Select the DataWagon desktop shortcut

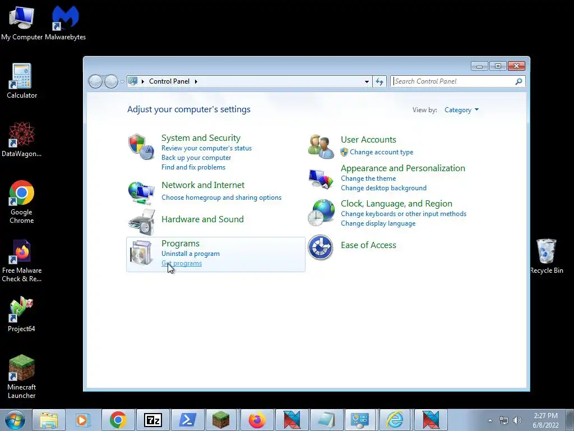(22, 140)
